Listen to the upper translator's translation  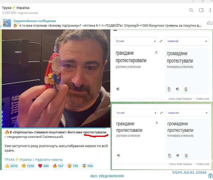[x=177, y=89]
